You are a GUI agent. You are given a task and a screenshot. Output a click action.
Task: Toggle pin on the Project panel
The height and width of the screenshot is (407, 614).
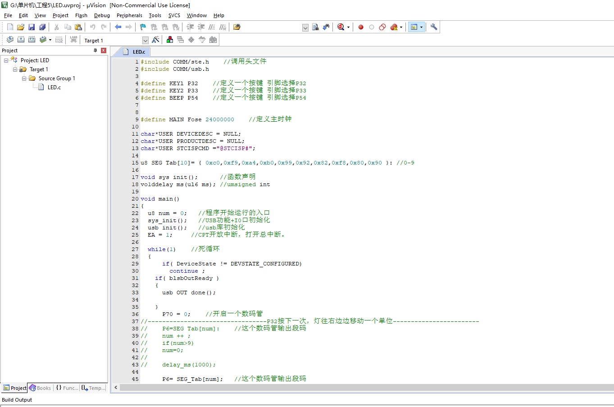pyautogui.click(x=96, y=50)
